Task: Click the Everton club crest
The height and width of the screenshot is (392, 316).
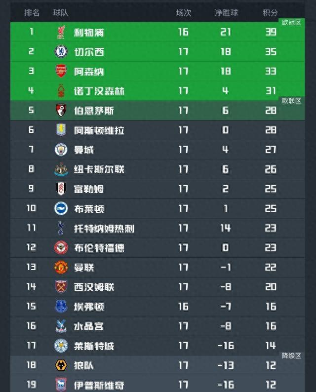Action: tap(61, 307)
